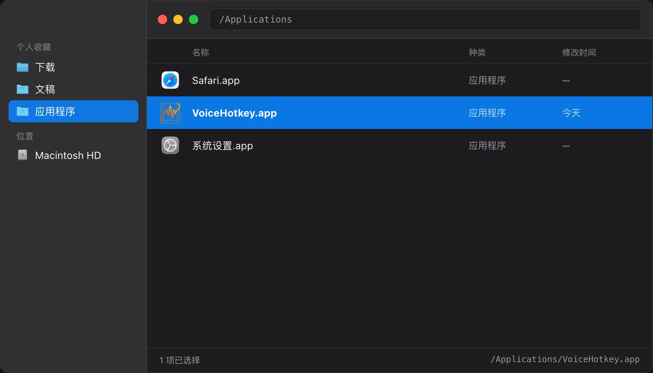The height and width of the screenshot is (373, 653).
Task: Click the red close window button
Action: [162, 19]
